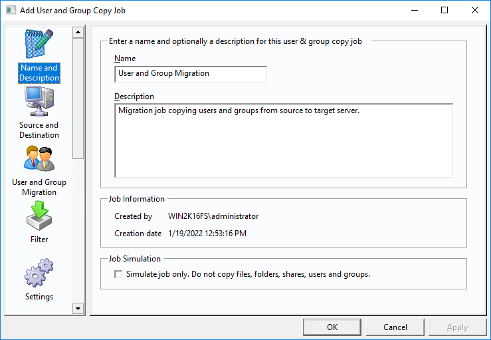The width and height of the screenshot is (491, 340).
Task: Open the Filter green arrow icon
Action: (x=39, y=216)
